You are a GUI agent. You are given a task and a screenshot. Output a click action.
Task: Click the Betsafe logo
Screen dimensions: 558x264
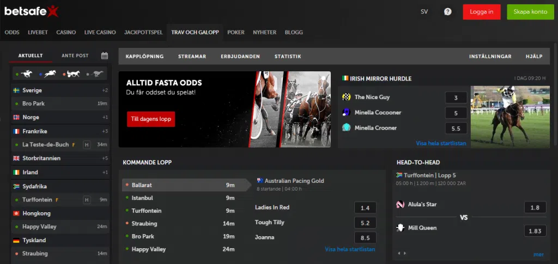click(x=31, y=11)
